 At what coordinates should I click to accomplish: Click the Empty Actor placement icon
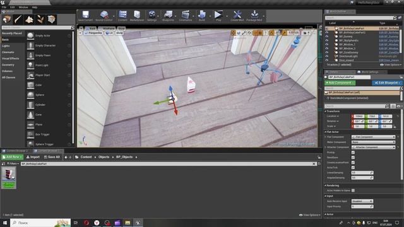pos(30,36)
